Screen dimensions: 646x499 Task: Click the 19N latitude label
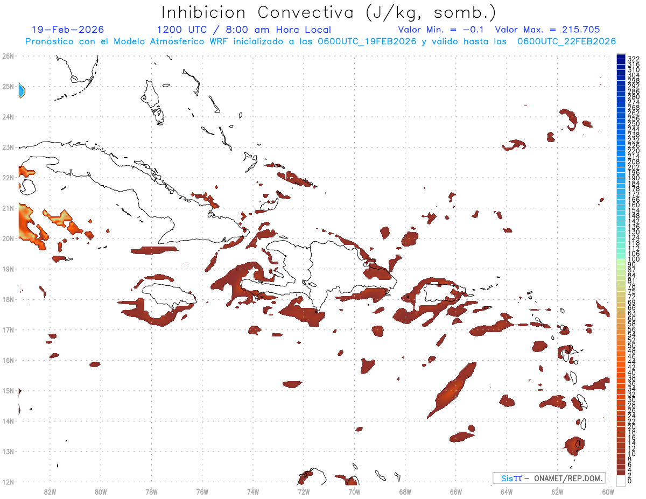[x=8, y=269]
